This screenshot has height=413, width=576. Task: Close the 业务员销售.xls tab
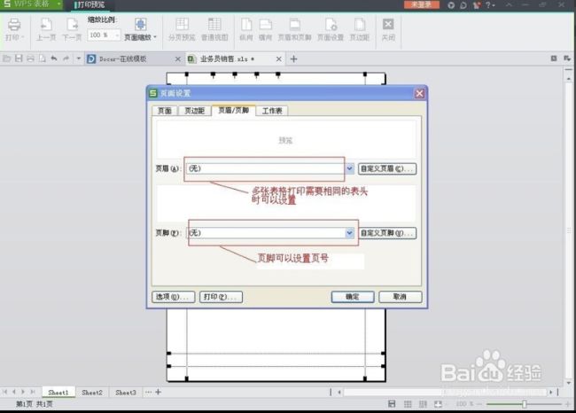coord(279,58)
